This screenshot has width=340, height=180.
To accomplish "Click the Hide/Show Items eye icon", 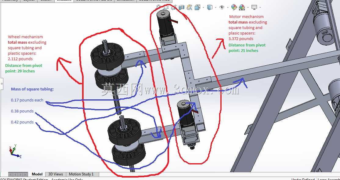I will pyautogui.click(x=222, y=7).
